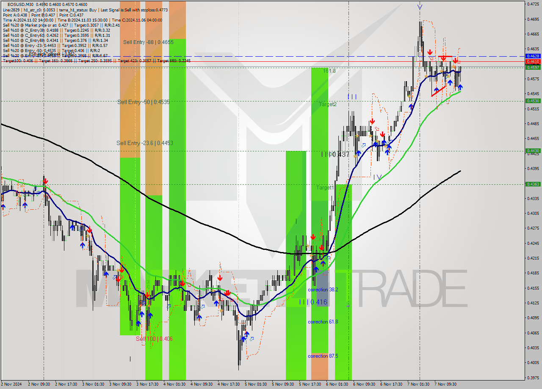Click the green 0.4530 price tag
The width and height of the screenshot is (542, 389).
(x=532, y=101)
